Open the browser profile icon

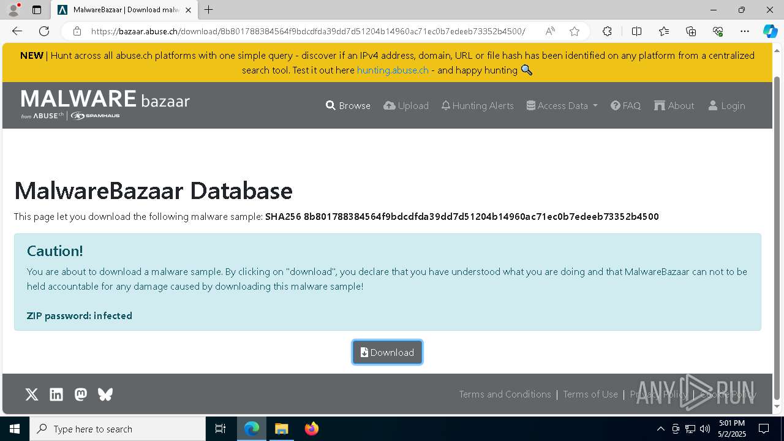13,10
